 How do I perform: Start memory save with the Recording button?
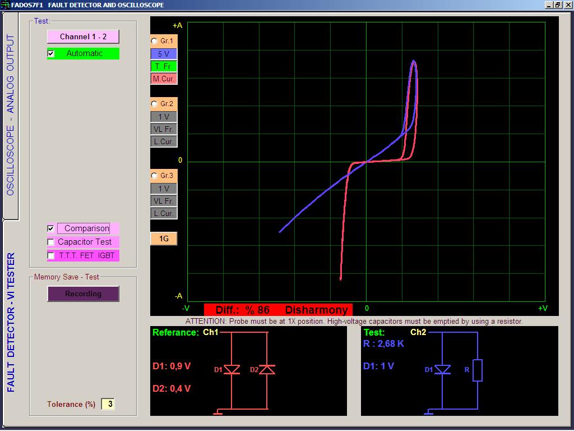pos(82,294)
